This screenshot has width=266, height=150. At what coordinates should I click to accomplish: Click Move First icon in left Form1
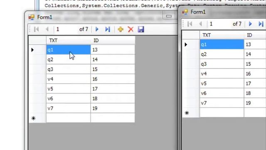click(36, 29)
